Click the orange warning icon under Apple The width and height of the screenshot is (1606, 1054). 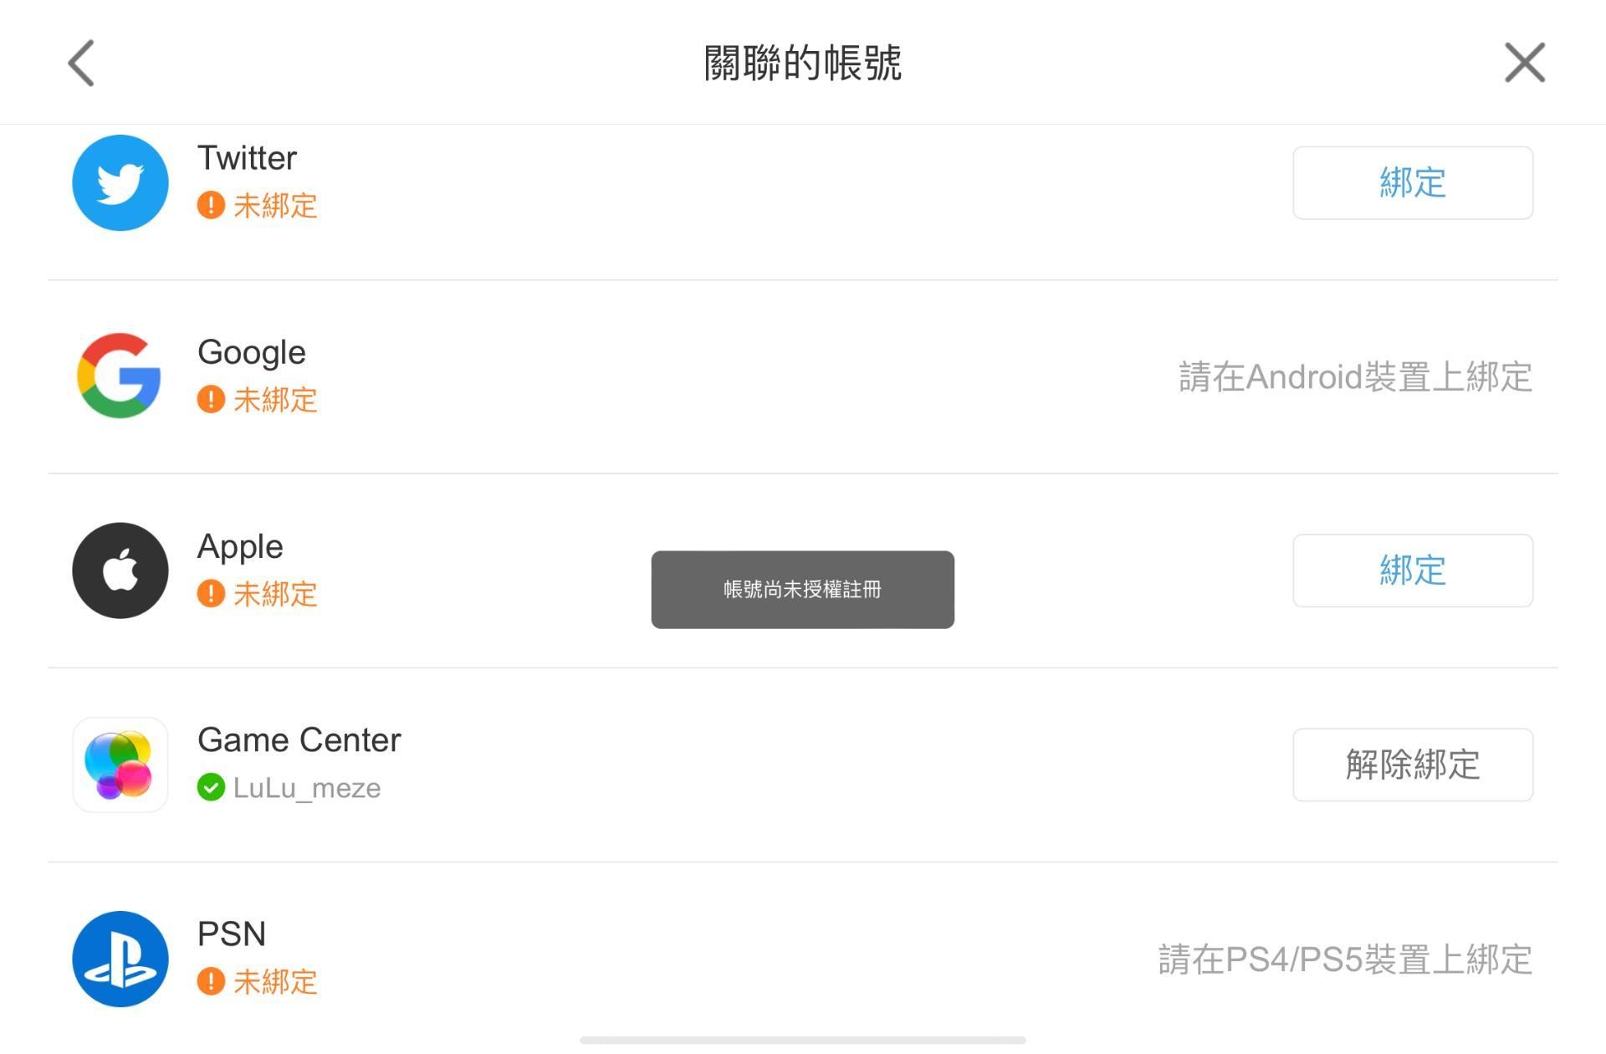tap(211, 594)
